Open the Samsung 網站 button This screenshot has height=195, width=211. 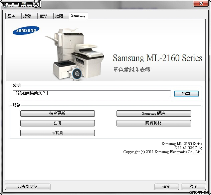[154, 113]
